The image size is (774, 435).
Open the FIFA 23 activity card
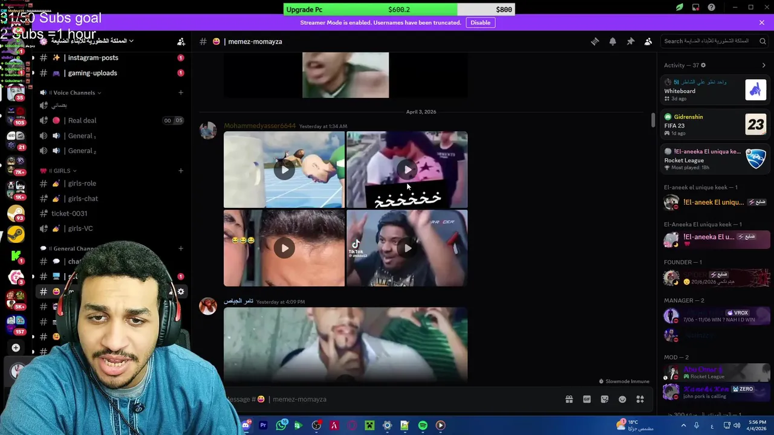pyautogui.click(x=715, y=125)
